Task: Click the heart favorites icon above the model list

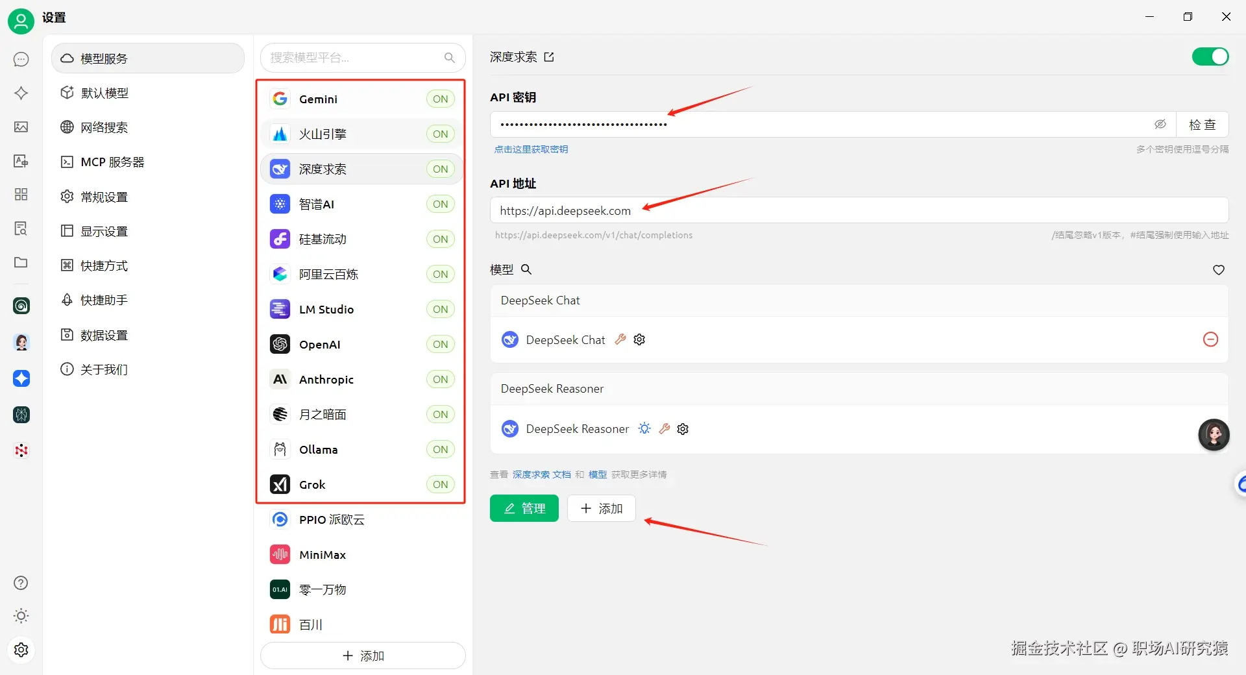Action: click(x=1218, y=270)
